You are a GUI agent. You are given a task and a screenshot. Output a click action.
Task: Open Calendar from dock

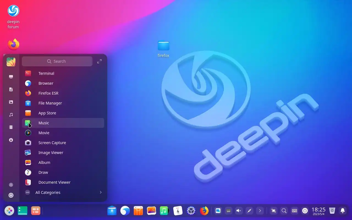pyautogui.click(x=178, y=211)
